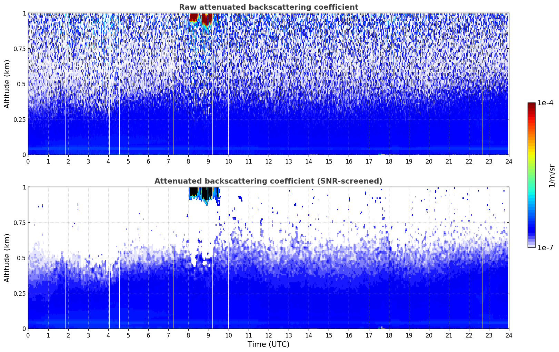Viewport: 559px width, 352px height.
Task: Click the color bar scale
Action: (531, 175)
